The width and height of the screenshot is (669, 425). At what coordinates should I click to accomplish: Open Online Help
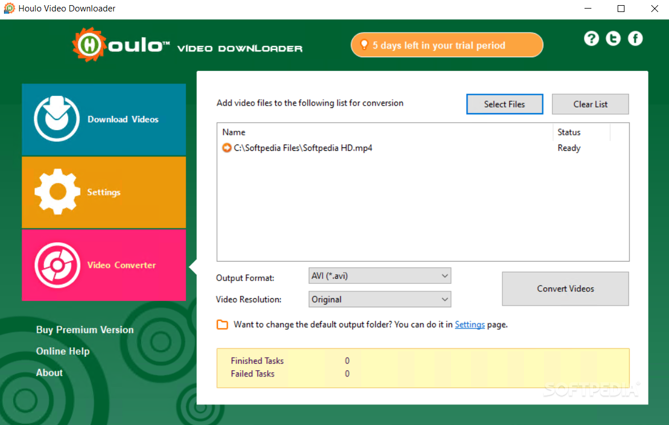tap(63, 351)
